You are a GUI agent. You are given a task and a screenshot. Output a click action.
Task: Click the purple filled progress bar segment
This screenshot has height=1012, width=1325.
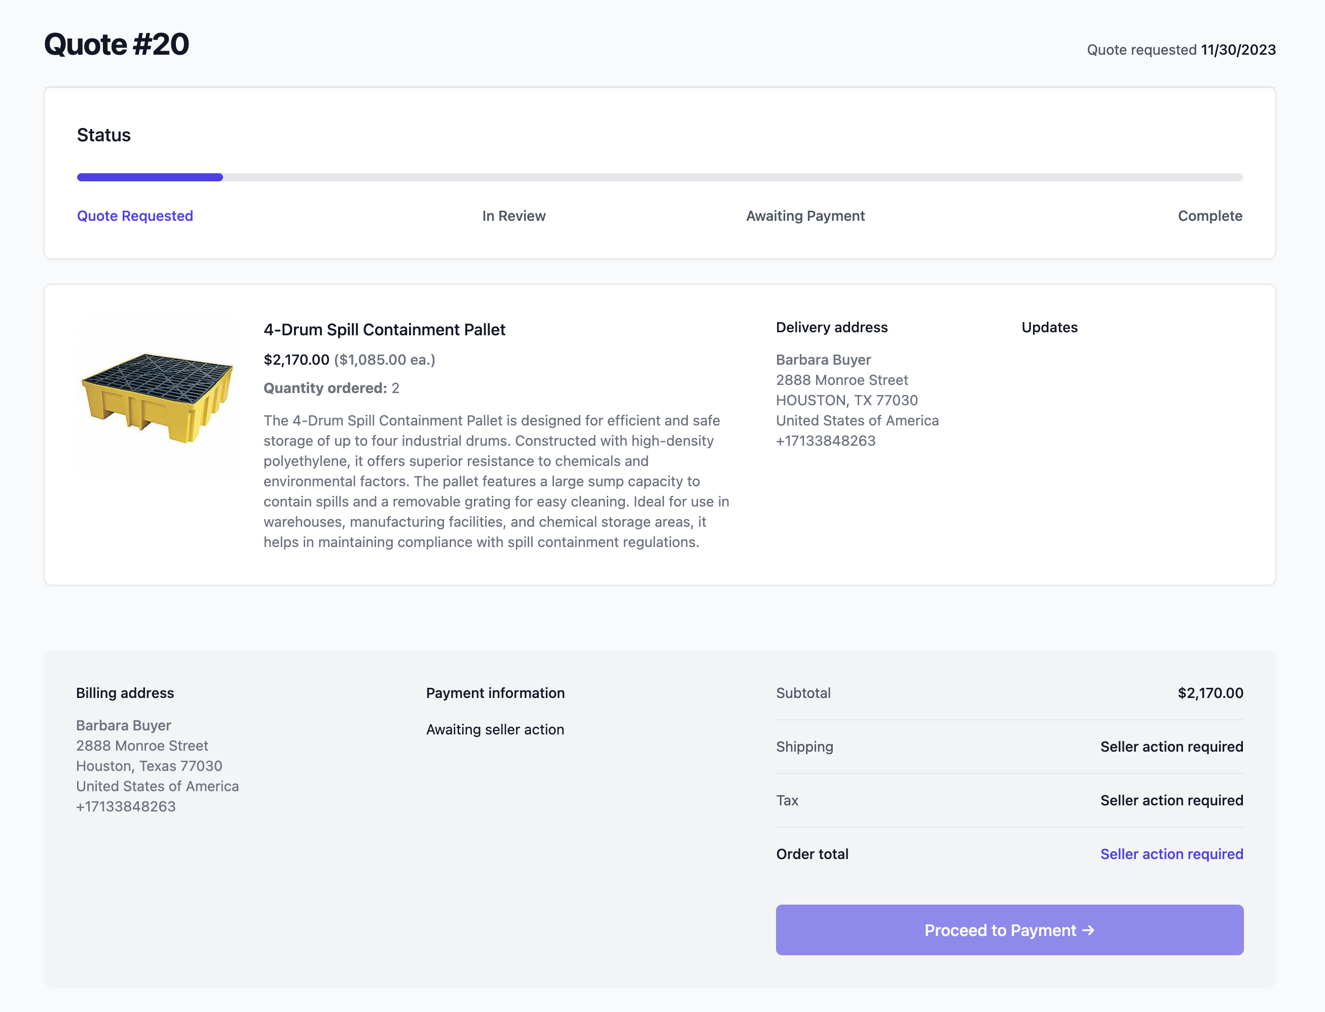click(x=150, y=177)
